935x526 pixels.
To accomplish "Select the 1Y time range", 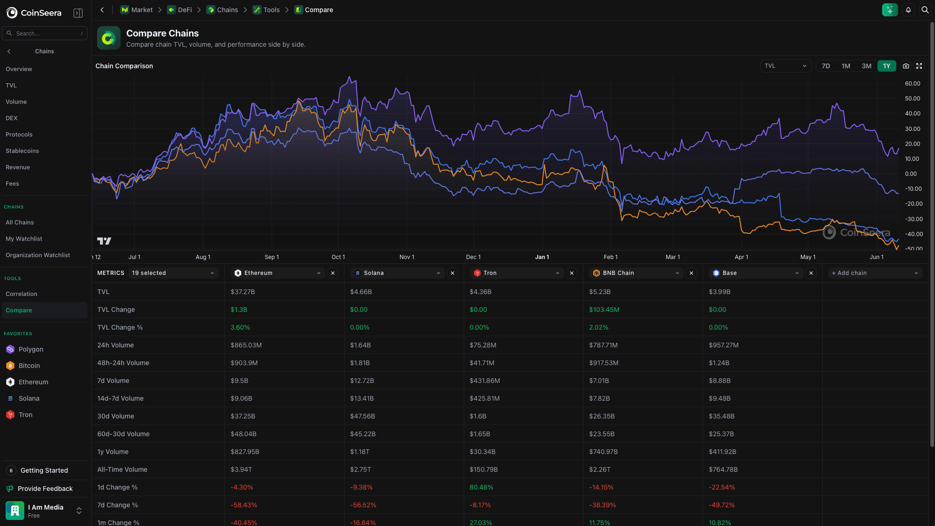I will tap(887, 66).
